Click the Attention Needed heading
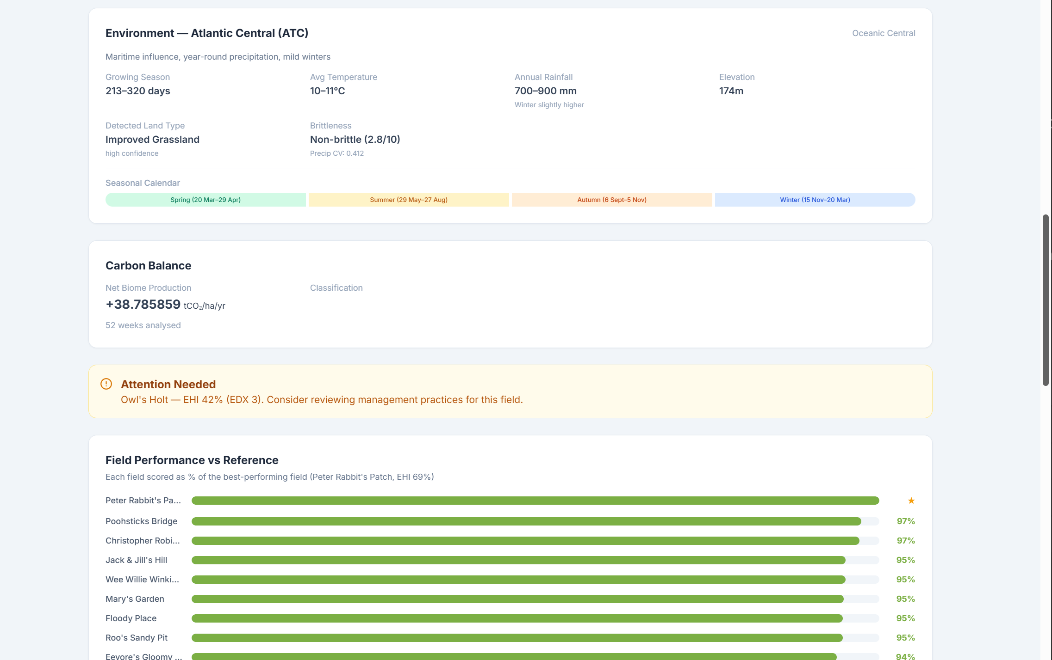The height and width of the screenshot is (660, 1052). [x=168, y=385]
